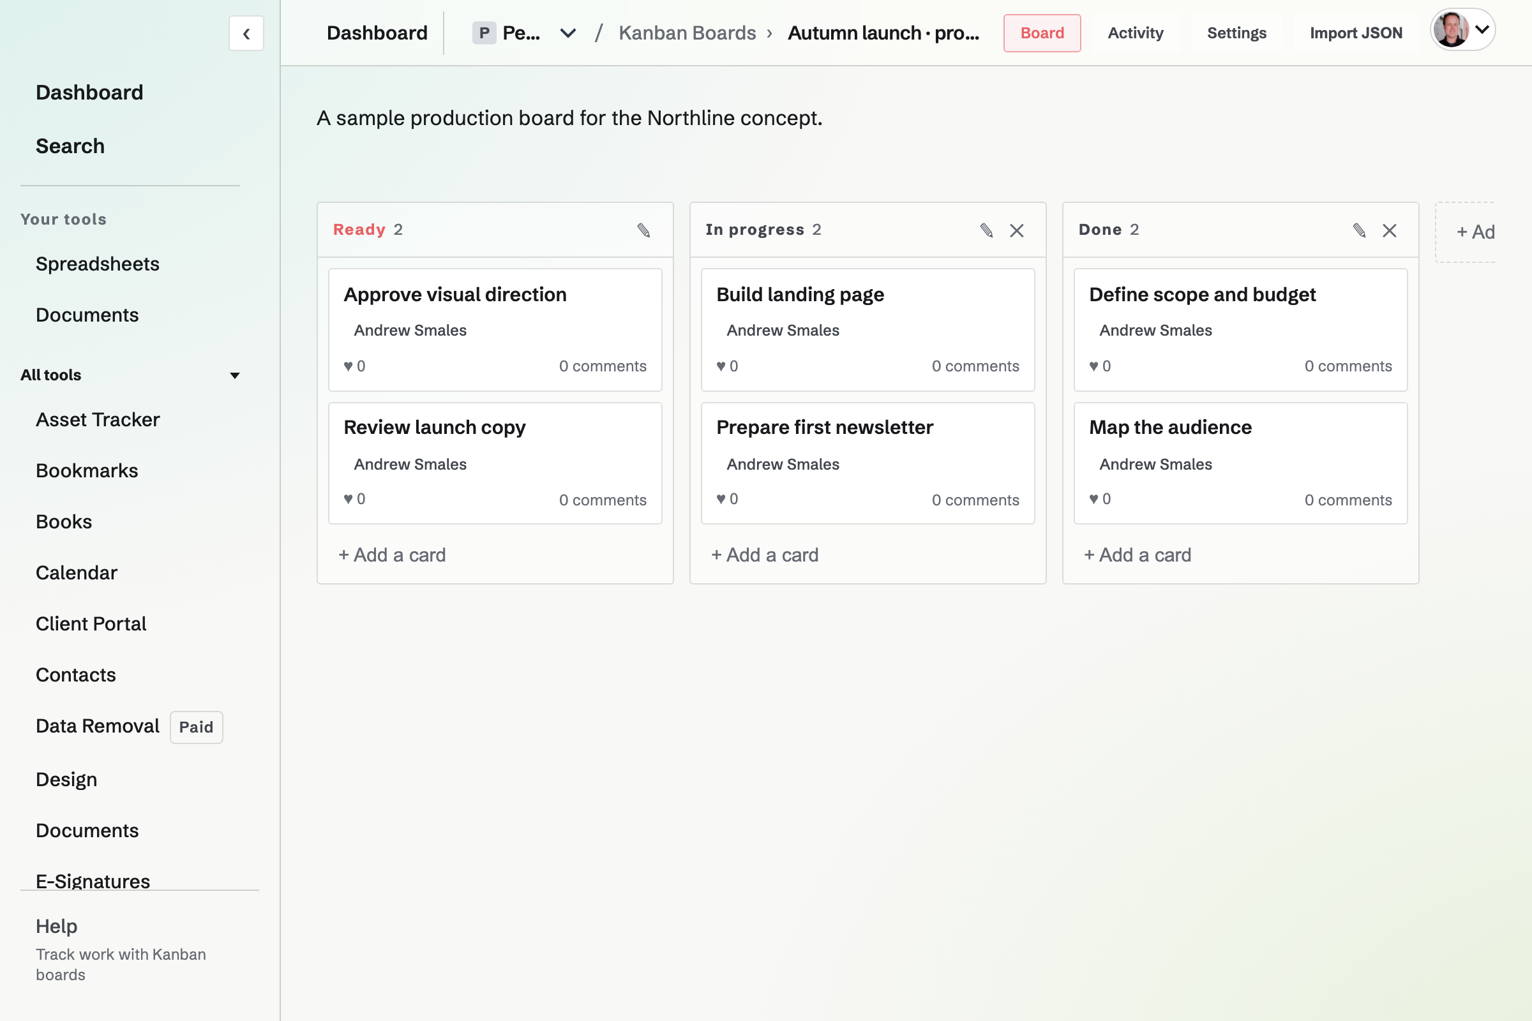Open the Design tool
This screenshot has height=1021, width=1532.
tap(66, 779)
